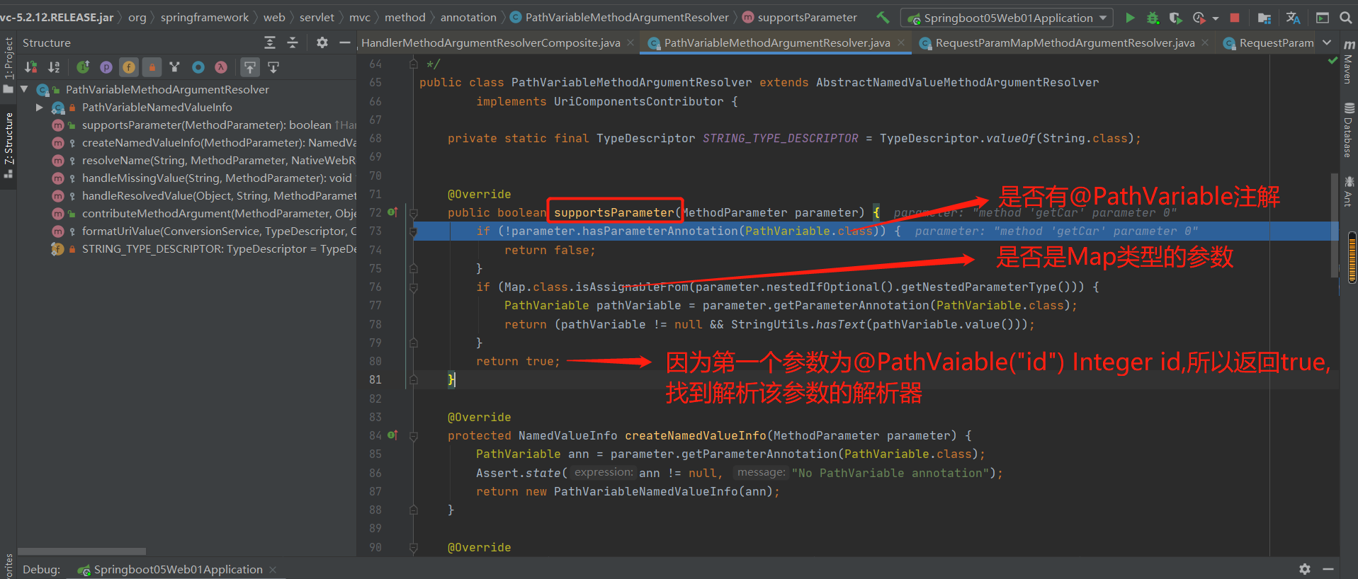The width and height of the screenshot is (1358, 579).
Task: Build project with the hammer icon
Action: 882,18
